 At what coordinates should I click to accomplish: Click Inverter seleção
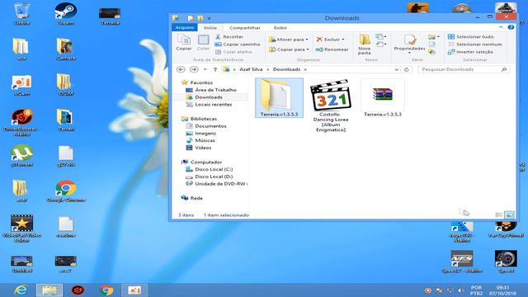(470, 52)
